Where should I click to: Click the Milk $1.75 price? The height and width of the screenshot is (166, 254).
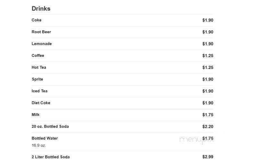click(208, 115)
